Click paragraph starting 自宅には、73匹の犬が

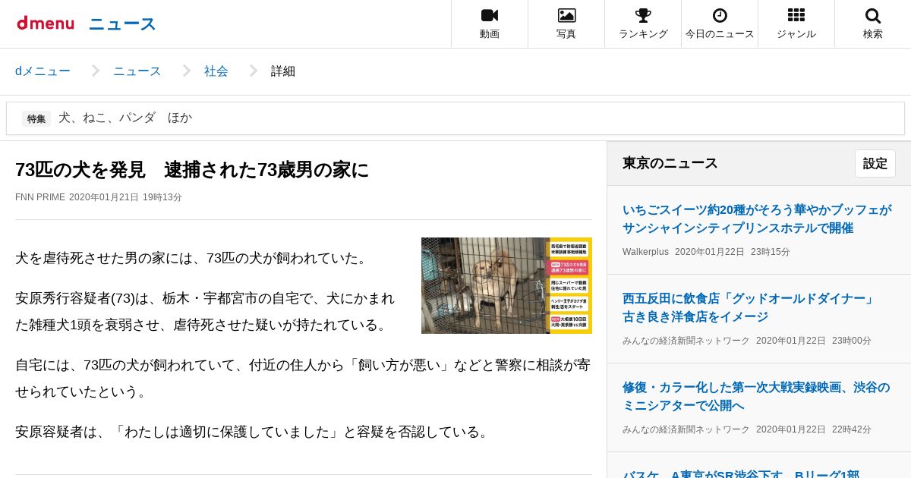coord(303,378)
